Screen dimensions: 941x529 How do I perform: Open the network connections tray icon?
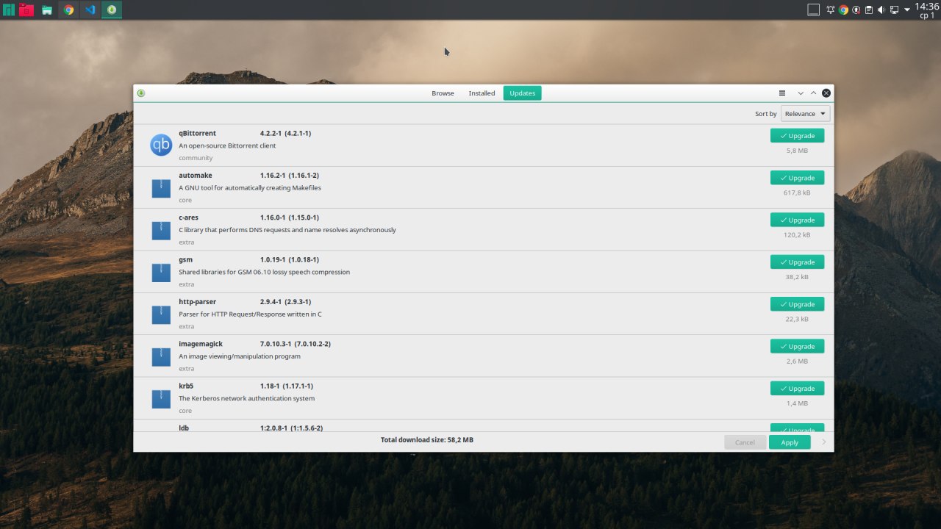tap(894, 10)
